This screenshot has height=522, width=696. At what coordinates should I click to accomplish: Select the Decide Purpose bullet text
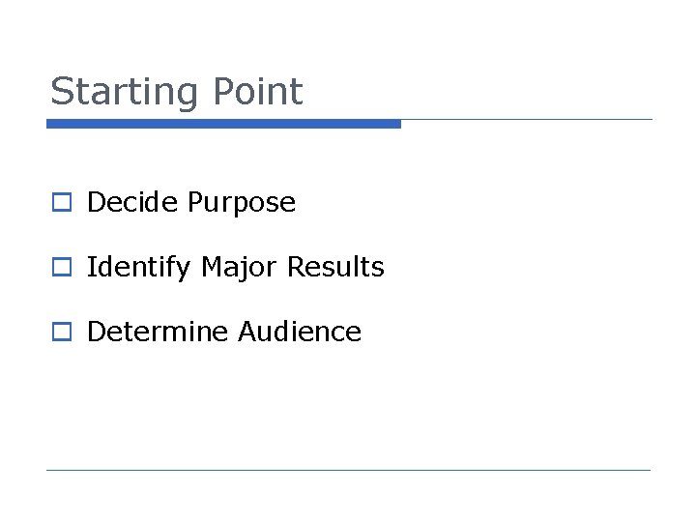click(191, 203)
